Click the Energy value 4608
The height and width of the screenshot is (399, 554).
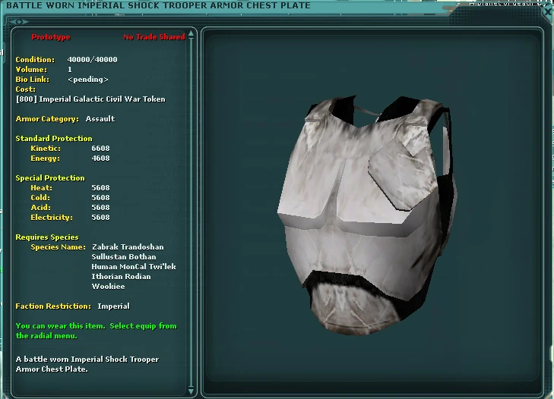101,159
